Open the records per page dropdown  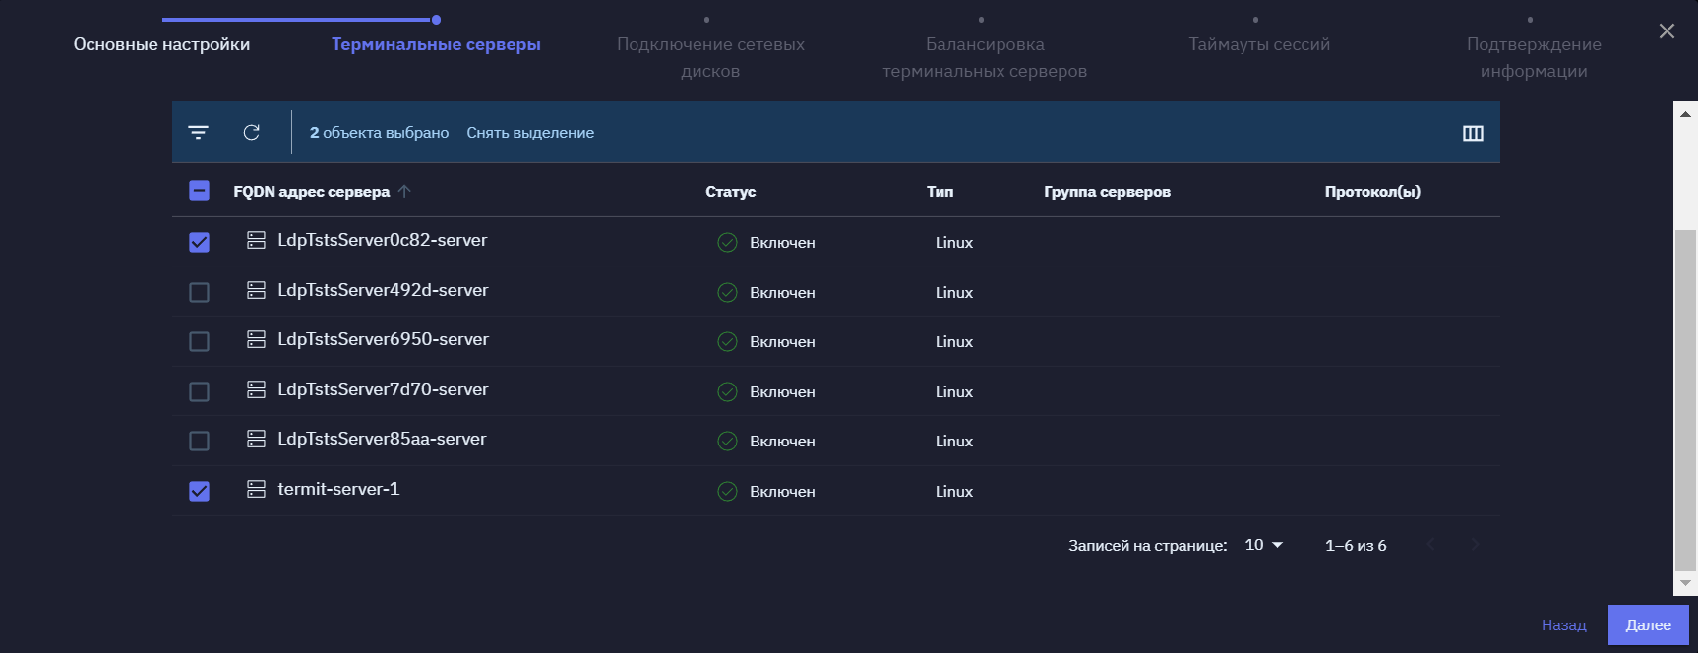coord(1264,545)
